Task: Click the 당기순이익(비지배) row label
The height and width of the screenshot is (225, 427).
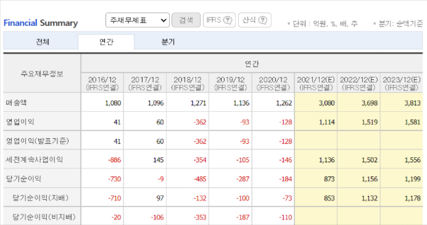Action: pos(44,217)
